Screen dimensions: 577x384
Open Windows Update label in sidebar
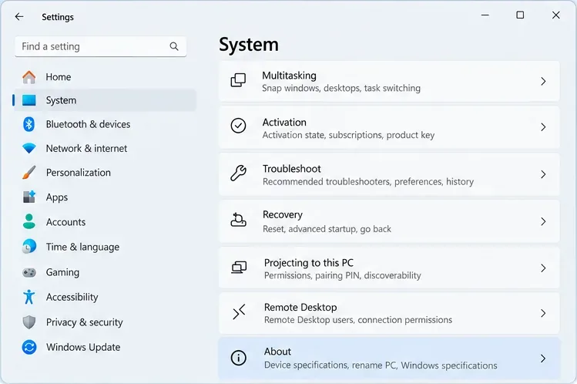point(83,347)
